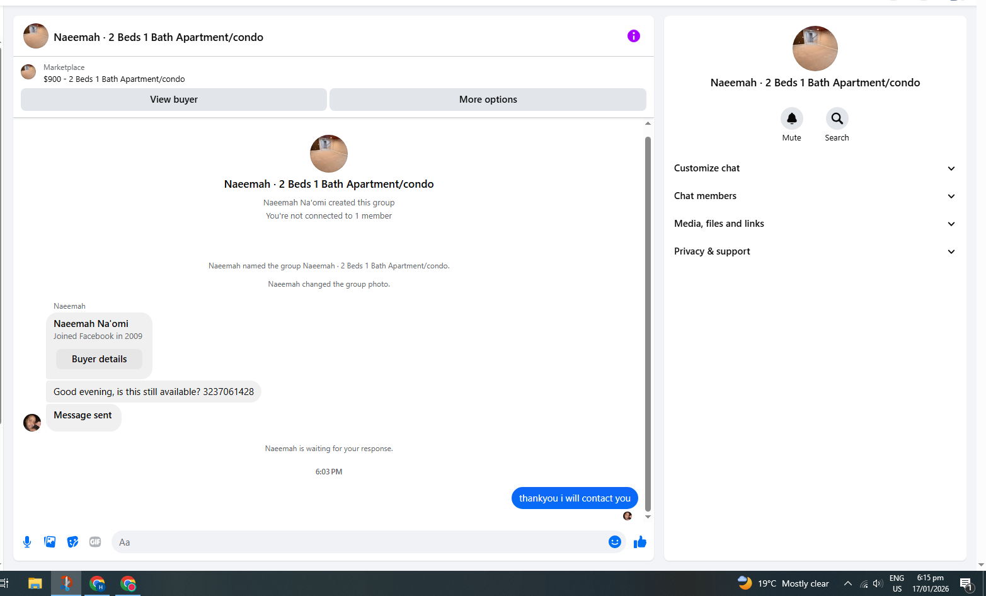This screenshot has width=986, height=596.
Task: Click the '$900 - 2 Beds 1 Bath' listing text
Action: click(x=114, y=79)
